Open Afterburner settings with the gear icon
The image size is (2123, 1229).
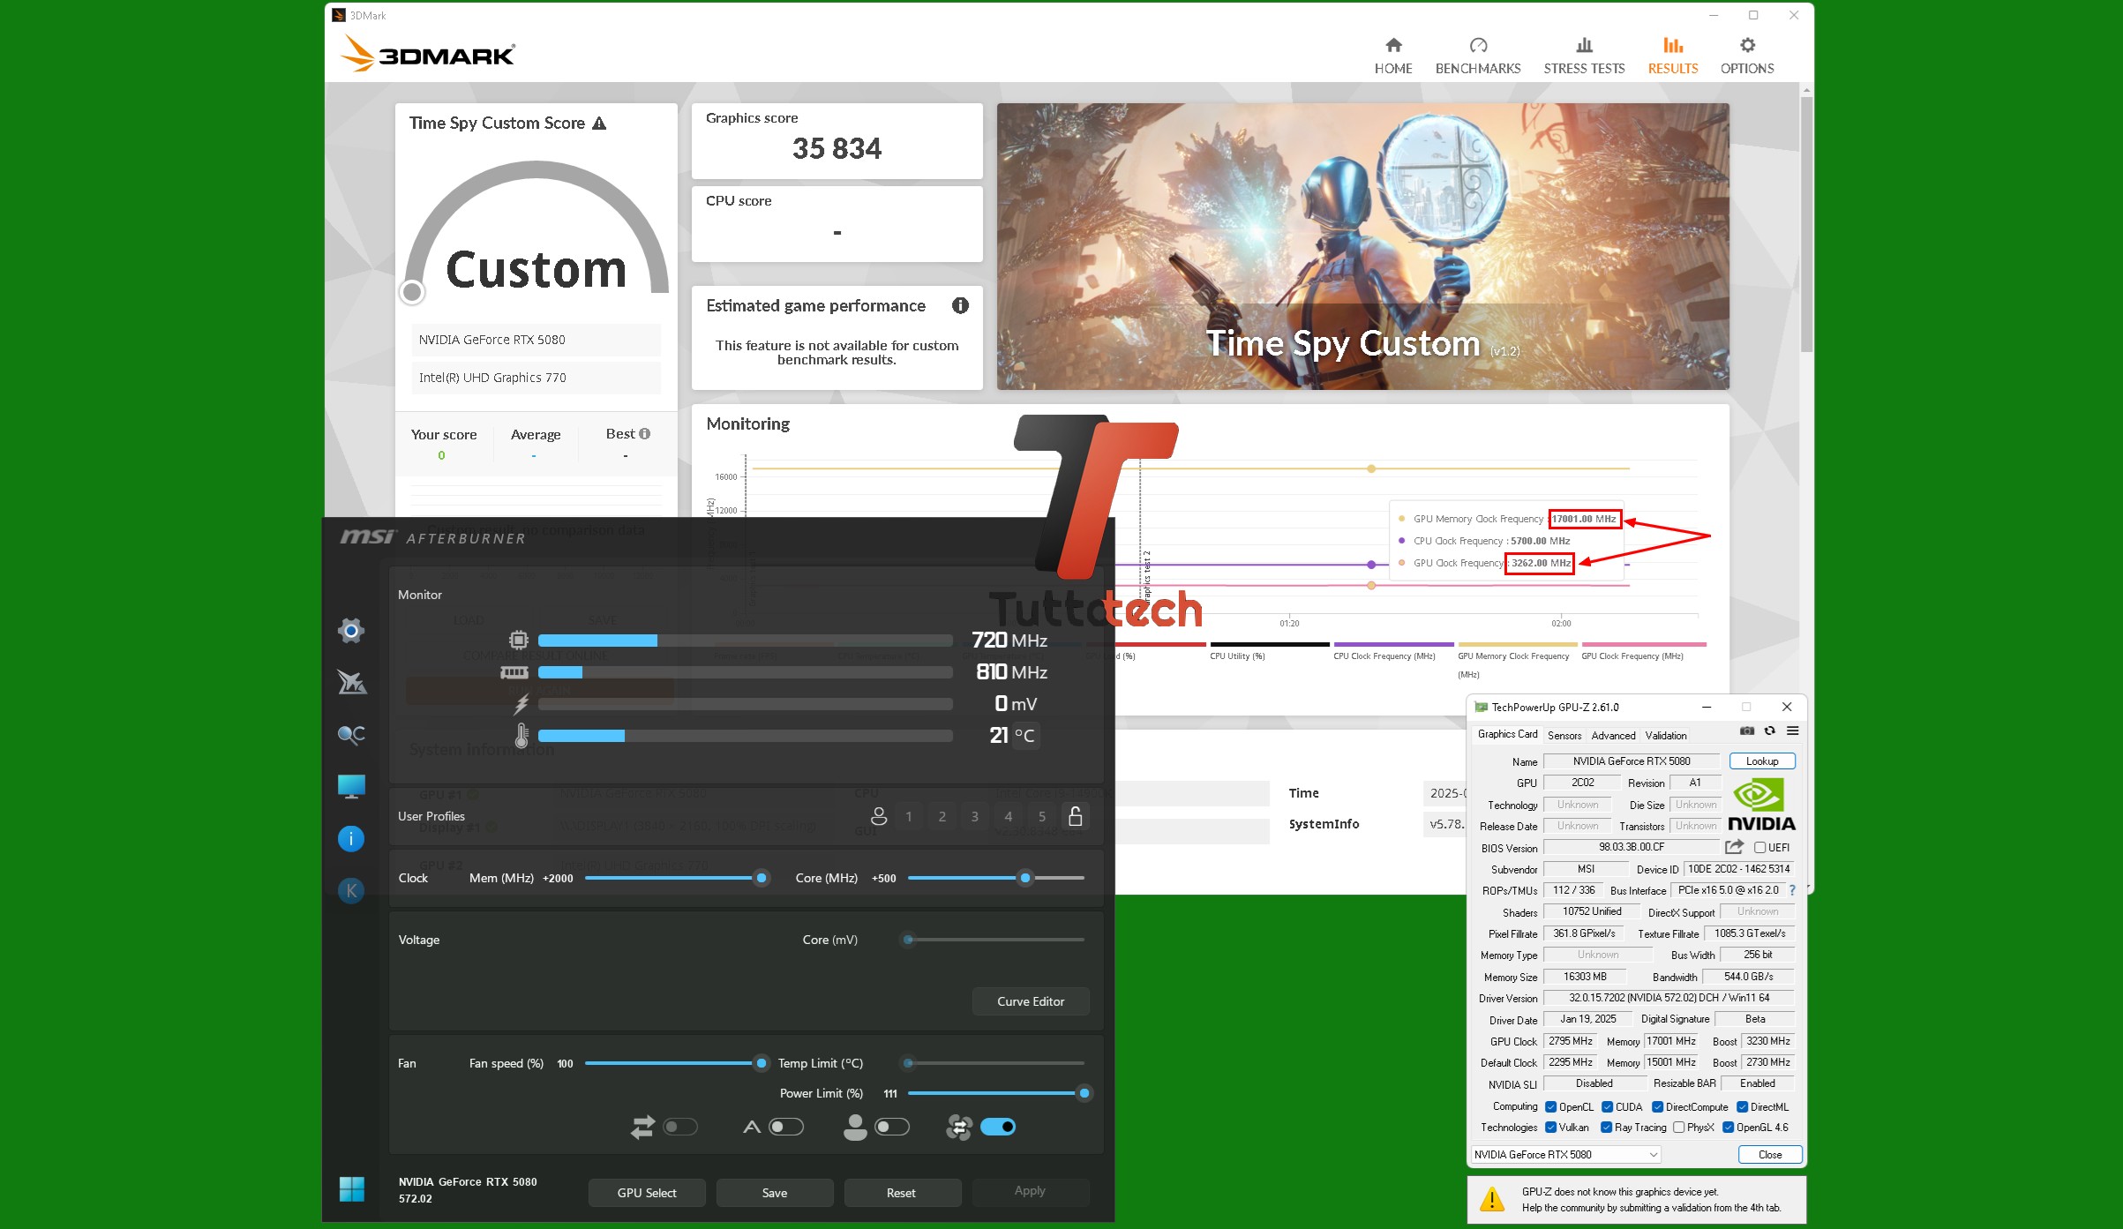351,630
